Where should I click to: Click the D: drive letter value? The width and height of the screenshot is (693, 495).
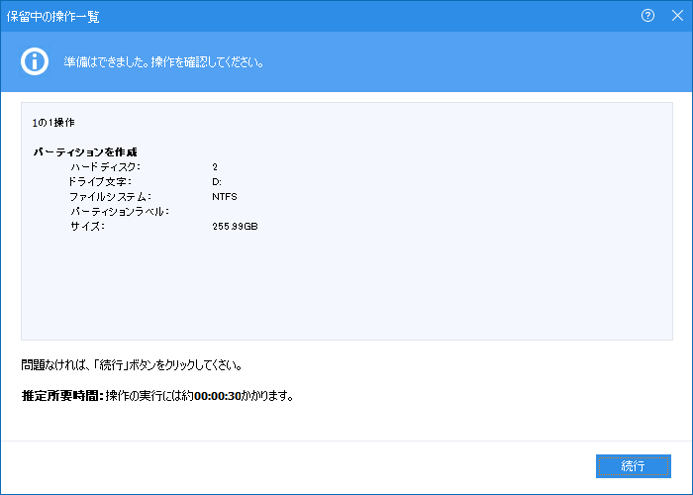click(217, 181)
